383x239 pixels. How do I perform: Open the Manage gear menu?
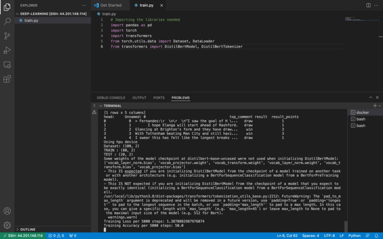point(7,225)
